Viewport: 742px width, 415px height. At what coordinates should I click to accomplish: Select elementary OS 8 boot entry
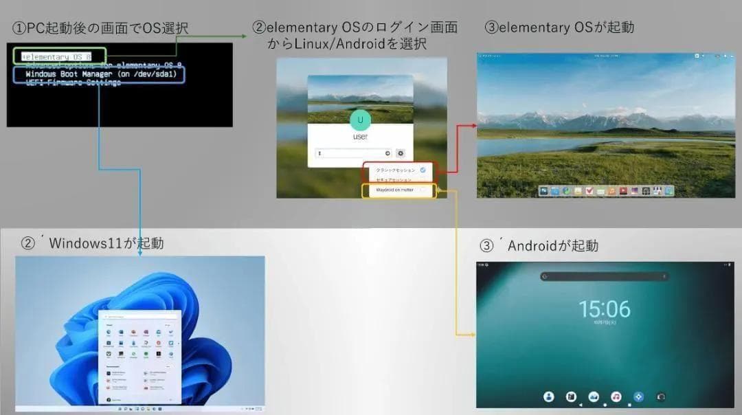click(57, 57)
